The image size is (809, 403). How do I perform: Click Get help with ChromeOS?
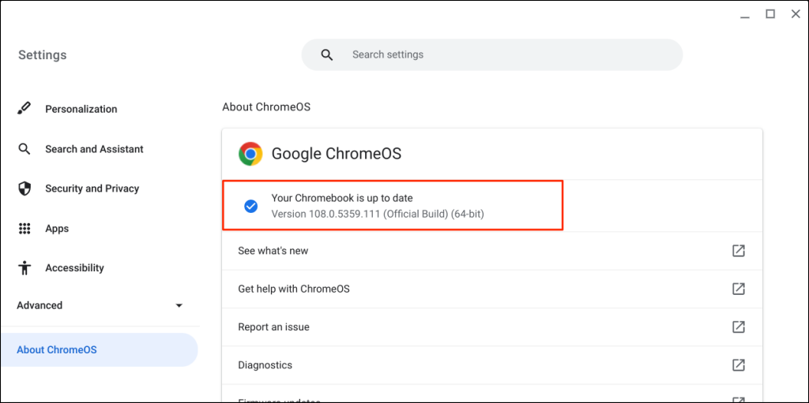coord(294,289)
